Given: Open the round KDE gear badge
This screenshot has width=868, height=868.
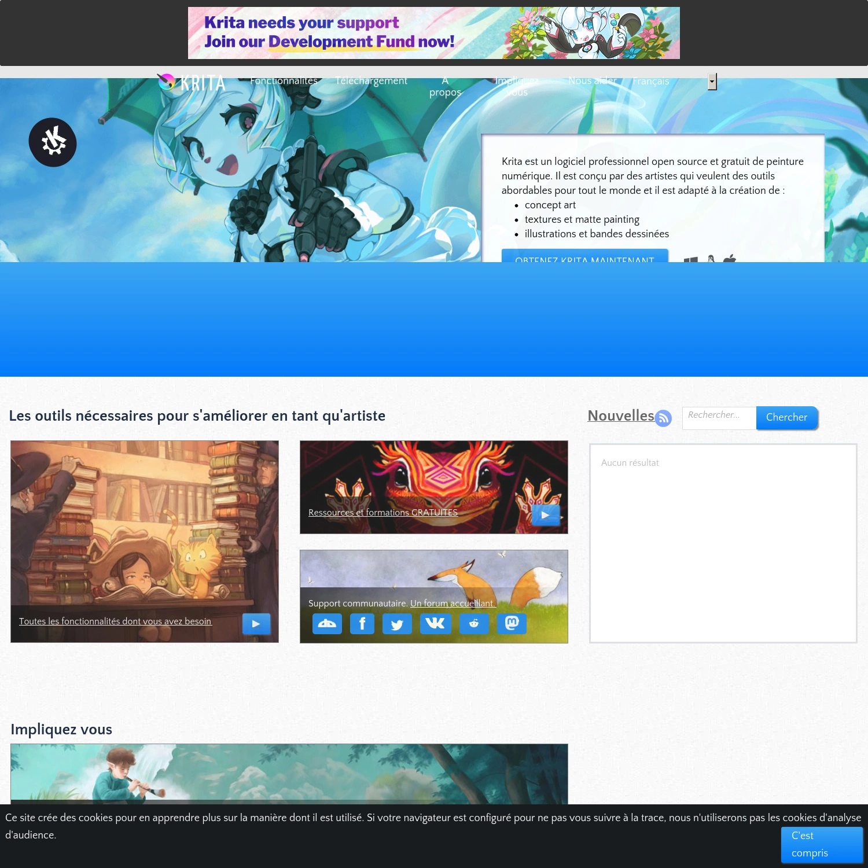Looking at the screenshot, I should pos(53,142).
